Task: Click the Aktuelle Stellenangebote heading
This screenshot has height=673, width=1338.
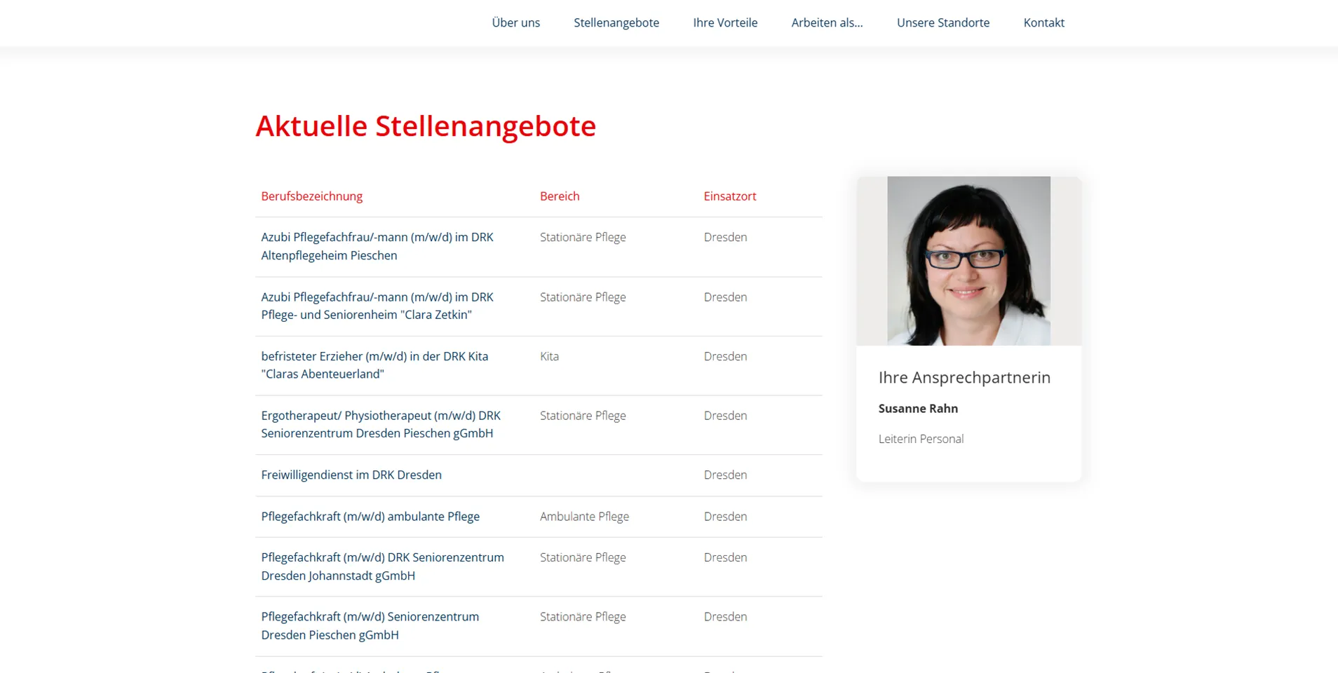Action: click(425, 126)
